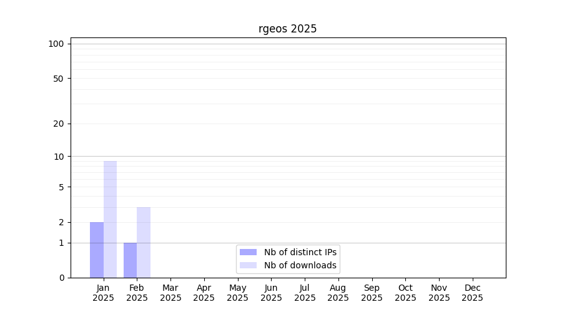Click the January distinct IPs bar

coord(97,250)
